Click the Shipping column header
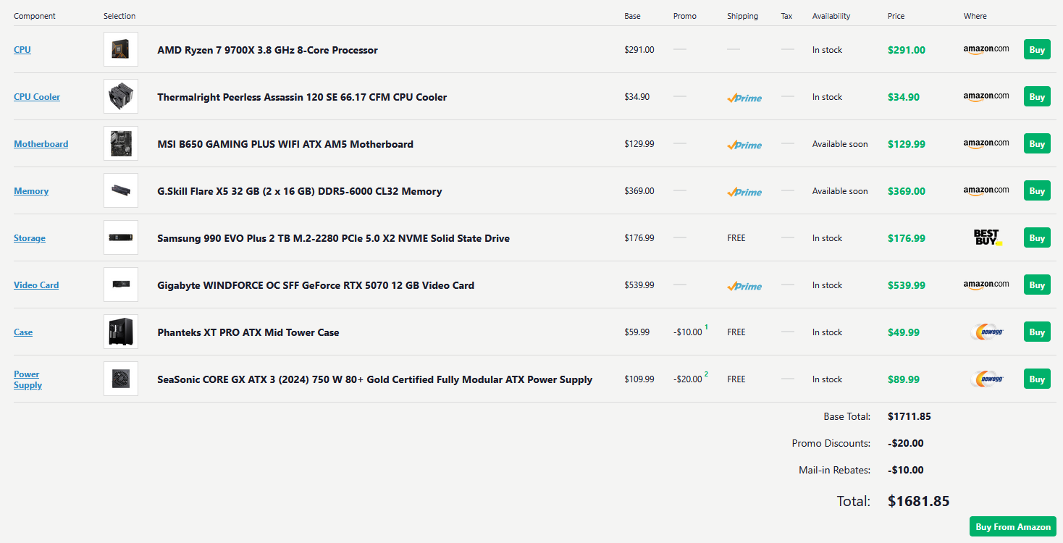This screenshot has height=543, width=1063. [x=743, y=16]
